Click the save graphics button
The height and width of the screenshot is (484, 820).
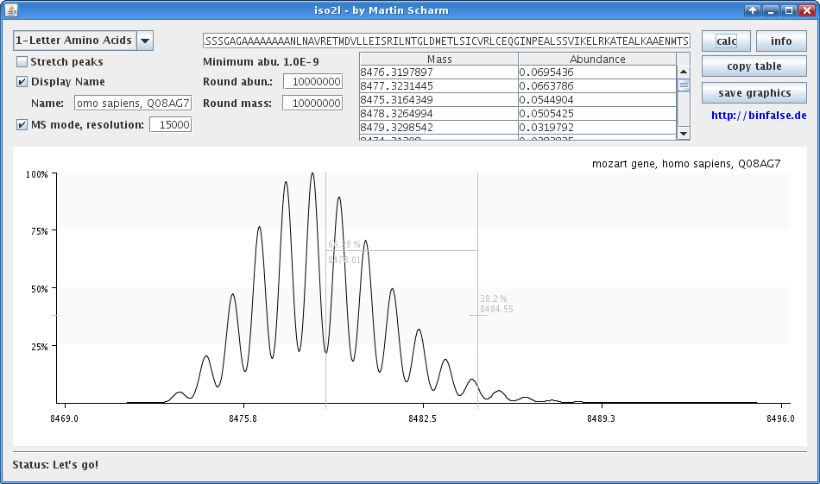point(754,92)
